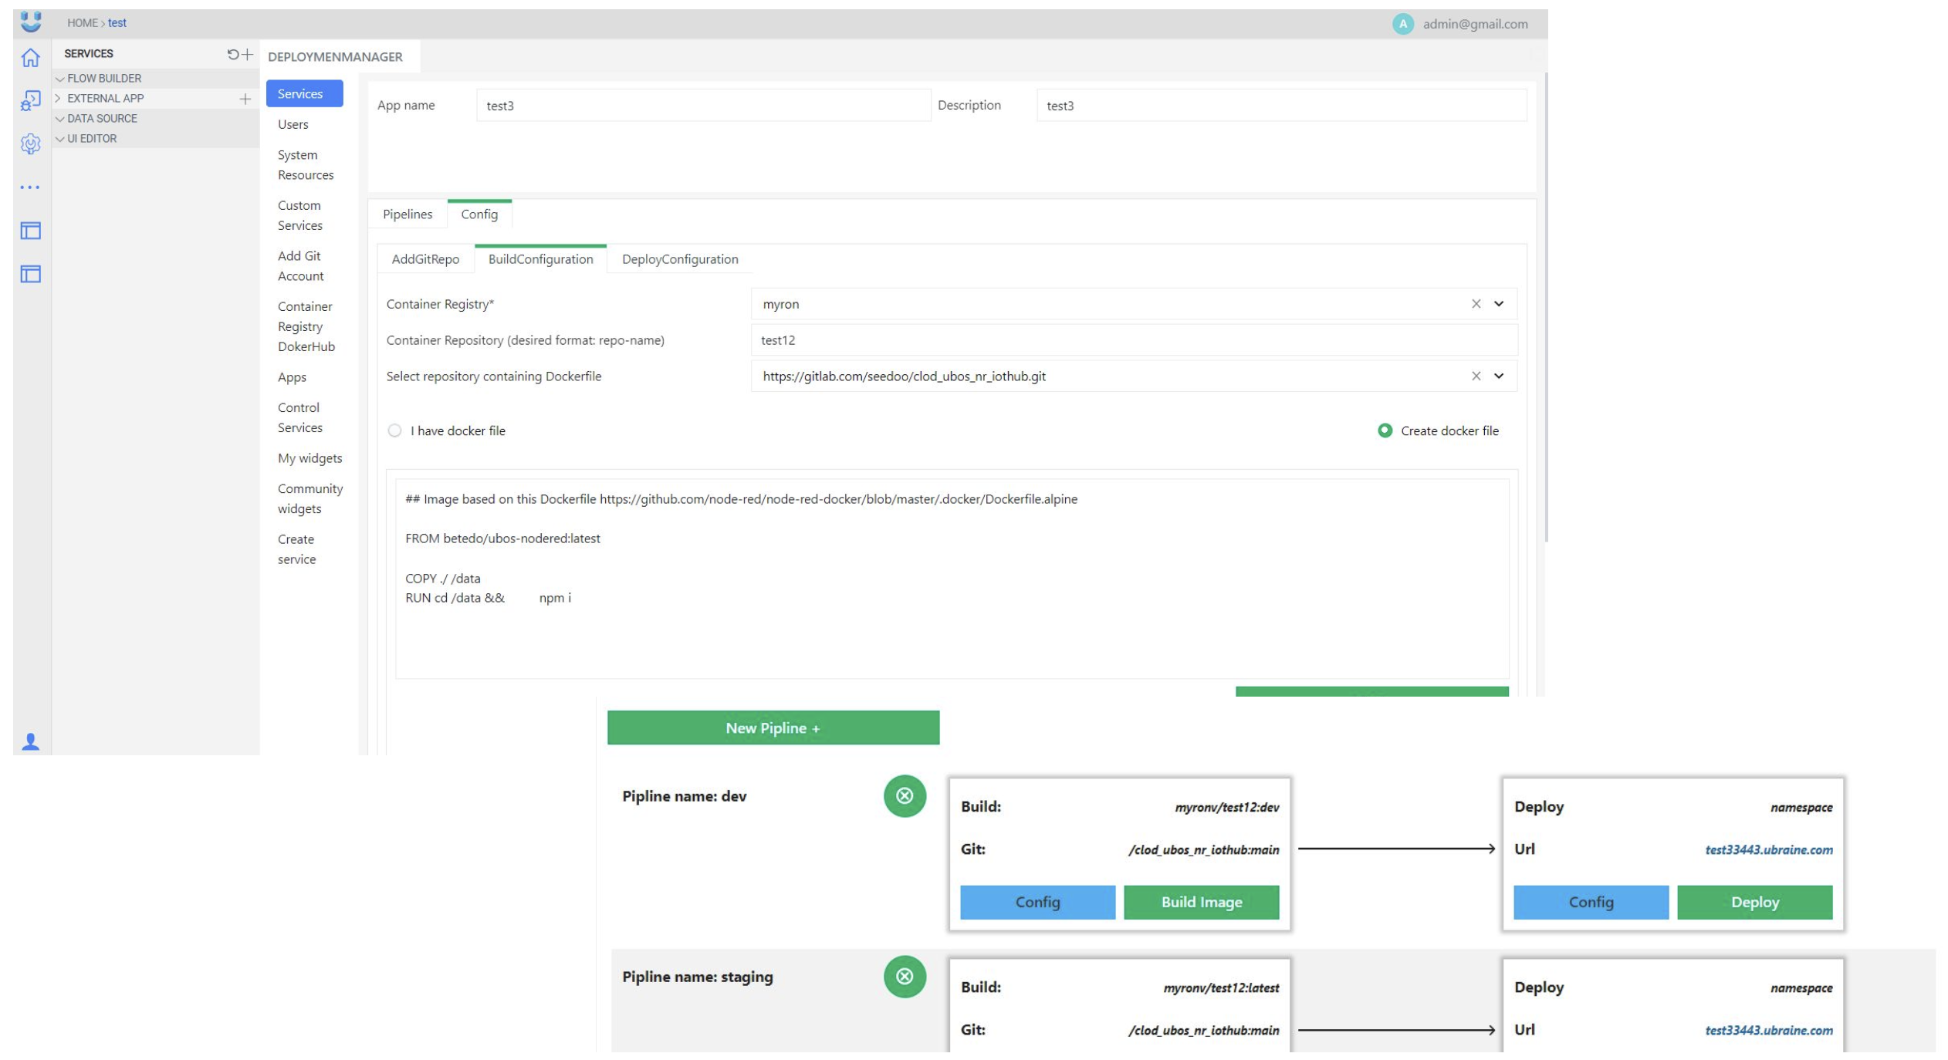Open the DeployConfiguration tab
This screenshot has width=1948, height=1060.
tap(680, 258)
